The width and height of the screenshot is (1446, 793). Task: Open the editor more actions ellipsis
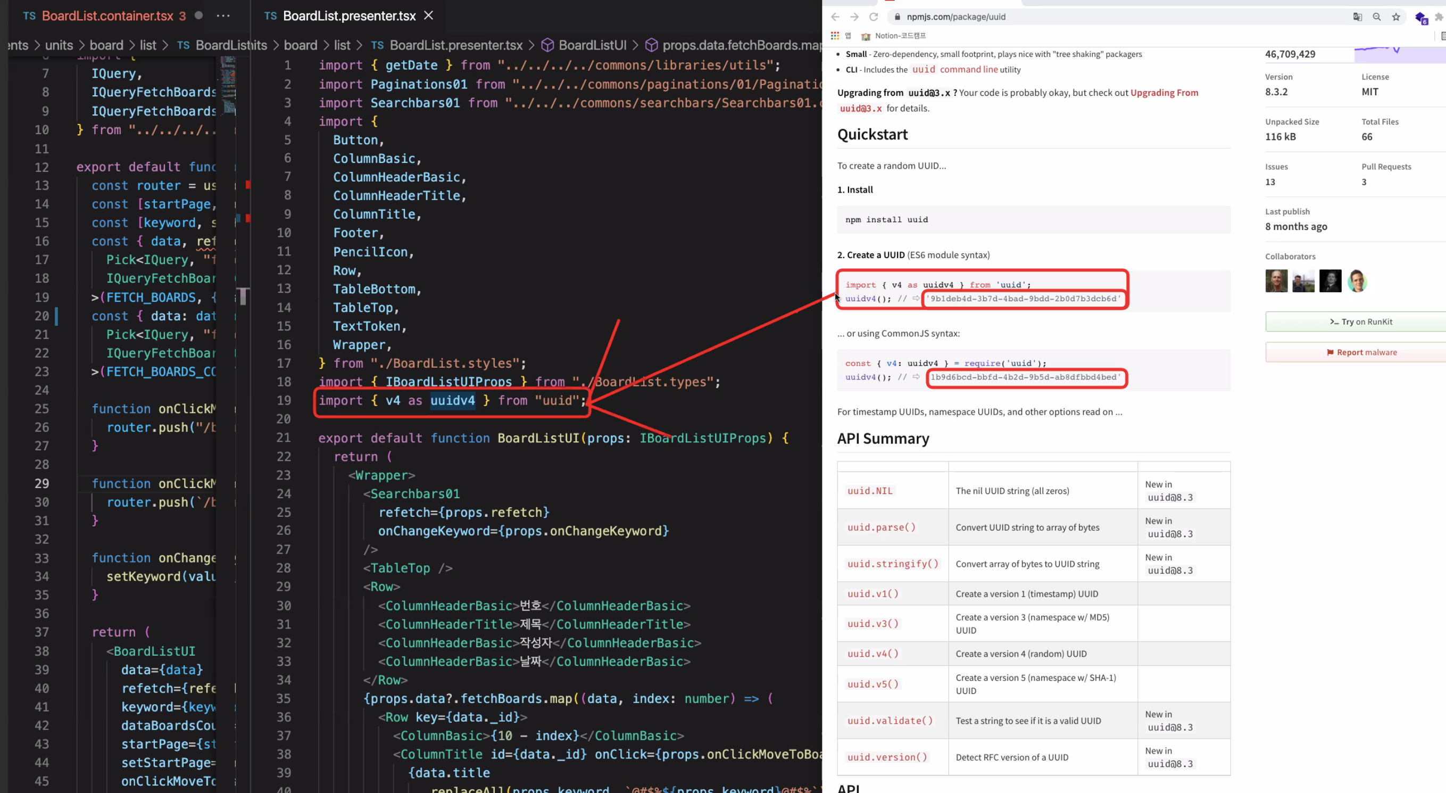point(223,16)
